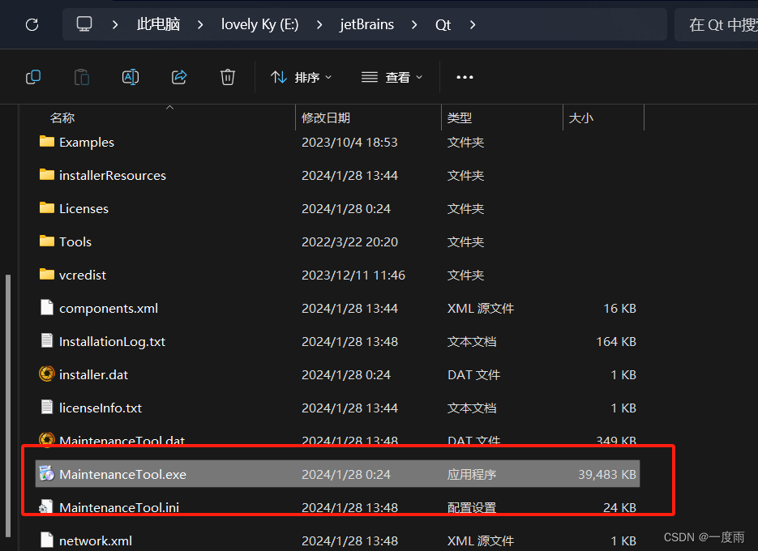
Task: Click the Examples folder name
Action: click(x=87, y=143)
